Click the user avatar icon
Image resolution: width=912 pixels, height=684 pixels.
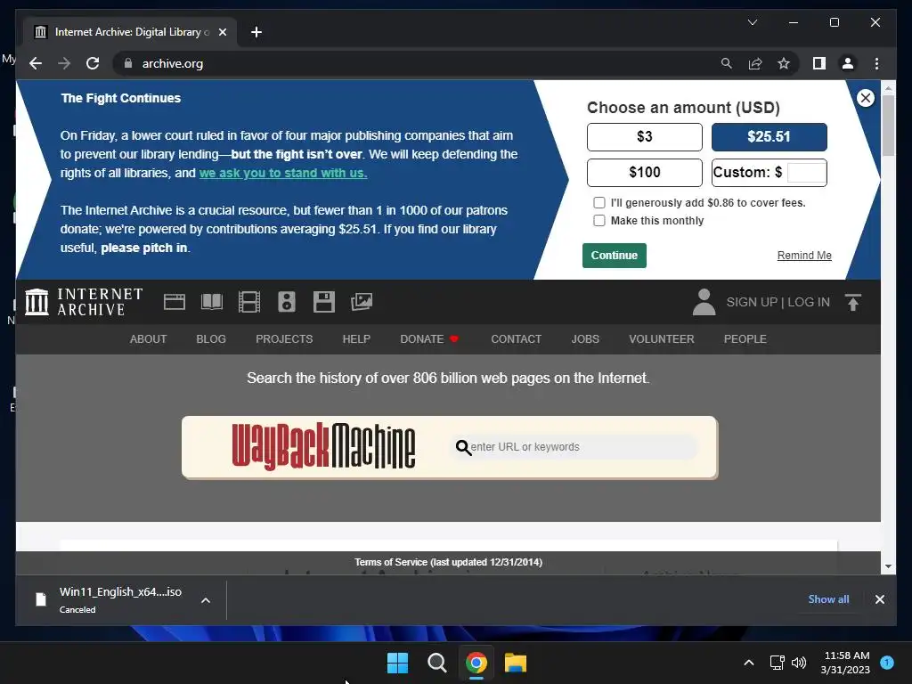point(704,302)
